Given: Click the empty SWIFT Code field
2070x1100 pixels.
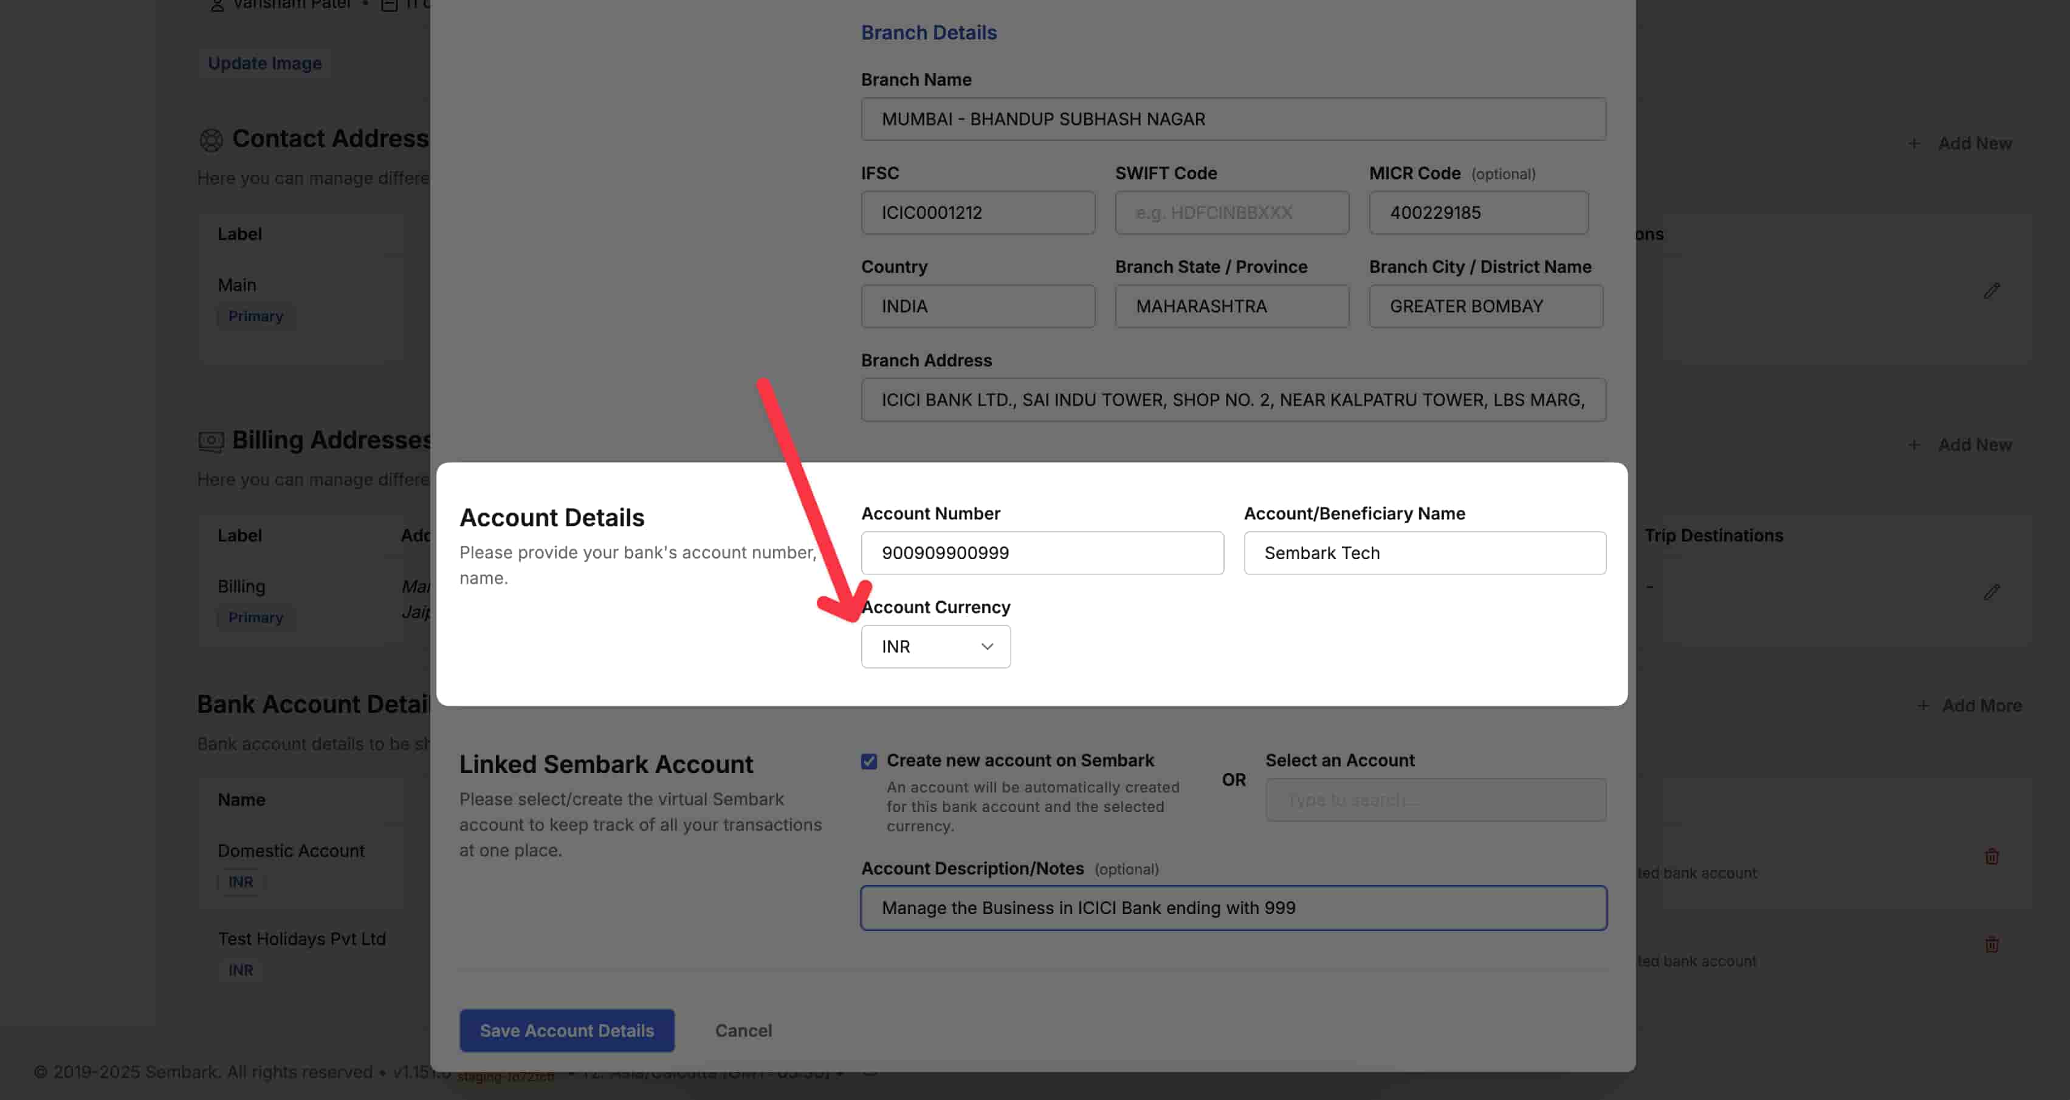Looking at the screenshot, I should pyautogui.click(x=1231, y=212).
